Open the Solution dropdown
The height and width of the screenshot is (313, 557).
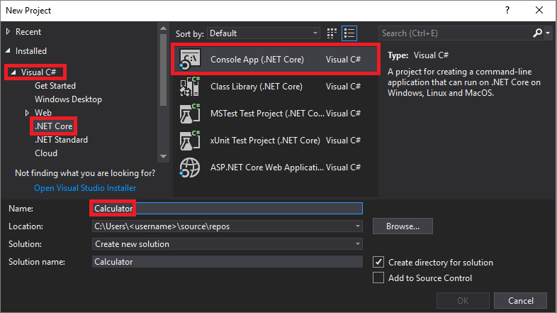point(358,244)
